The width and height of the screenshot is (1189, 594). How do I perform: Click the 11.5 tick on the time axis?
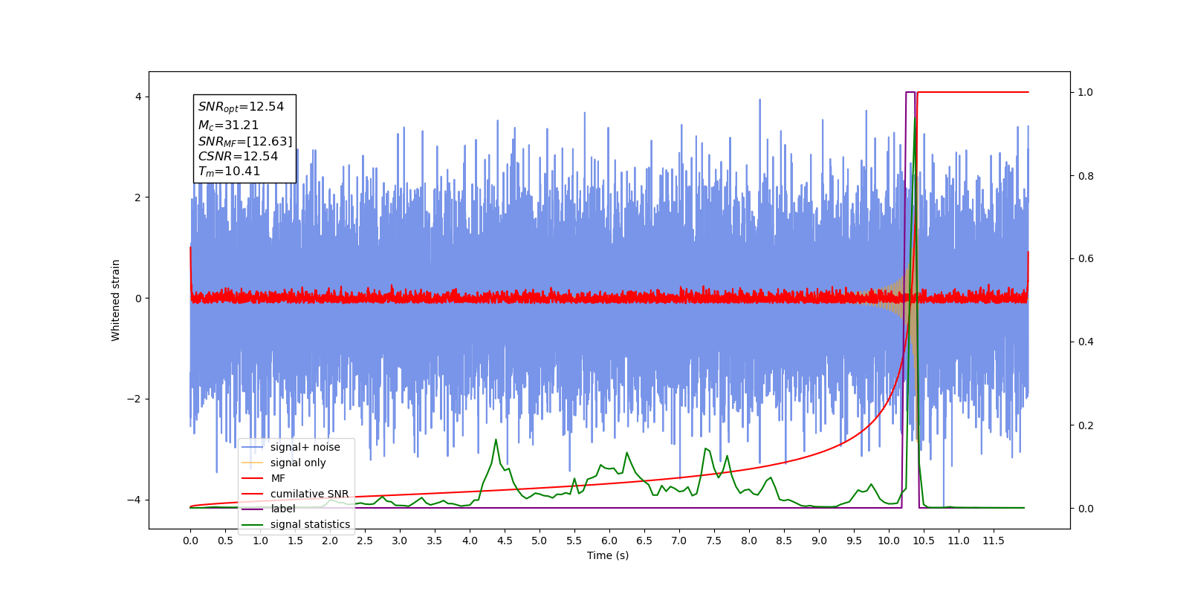(994, 541)
